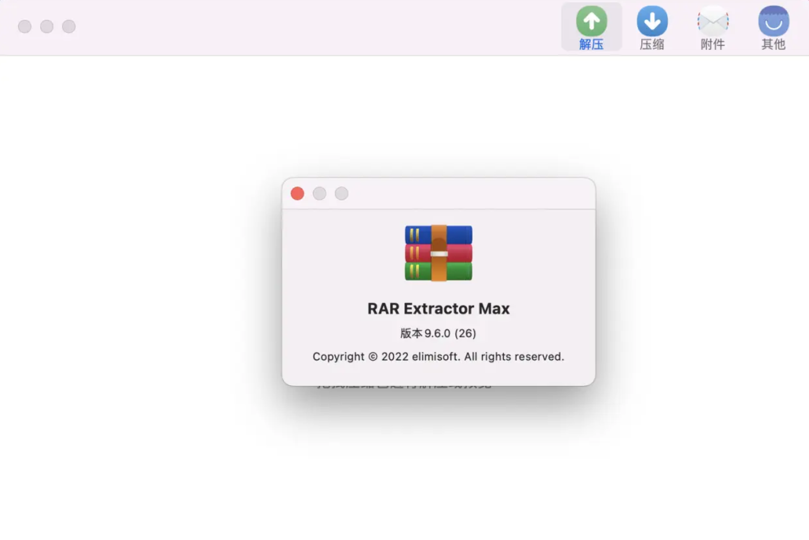This screenshot has width=809, height=540.
Task: Switch to the 附件 (Attachment) envelope icon
Action: [713, 27]
